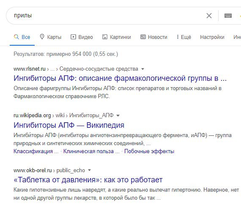Open 'Классификация ...' sitelink
Image resolution: width=241 pixels, height=209 pixels.
coord(36,151)
